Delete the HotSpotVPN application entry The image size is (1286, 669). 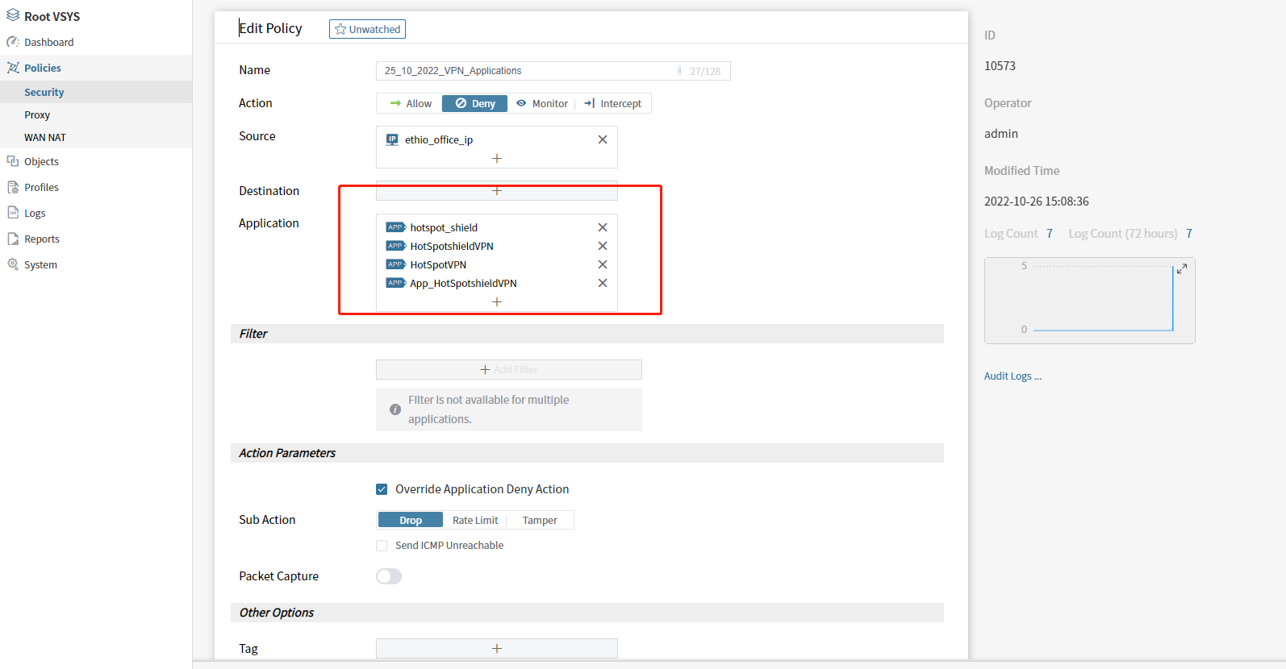(x=602, y=264)
